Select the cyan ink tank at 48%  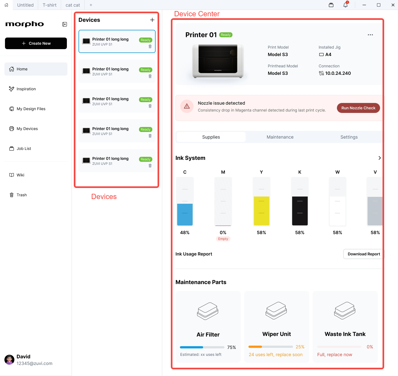185,202
